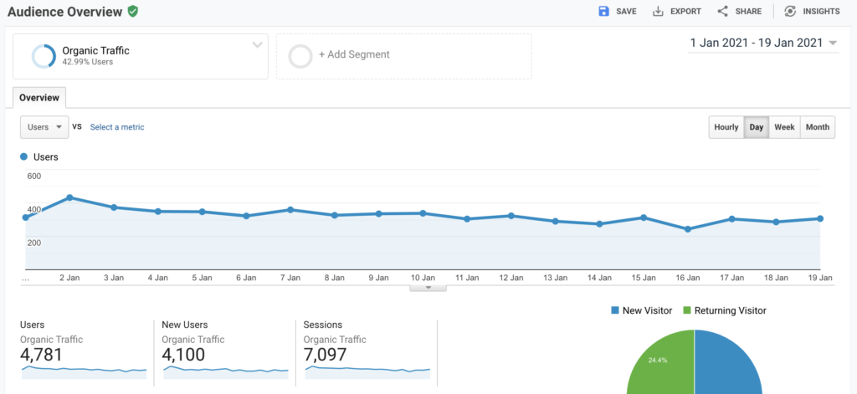Image resolution: width=857 pixels, height=394 pixels.
Task: Switch the graph to Hourly view
Action: pyautogui.click(x=726, y=127)
